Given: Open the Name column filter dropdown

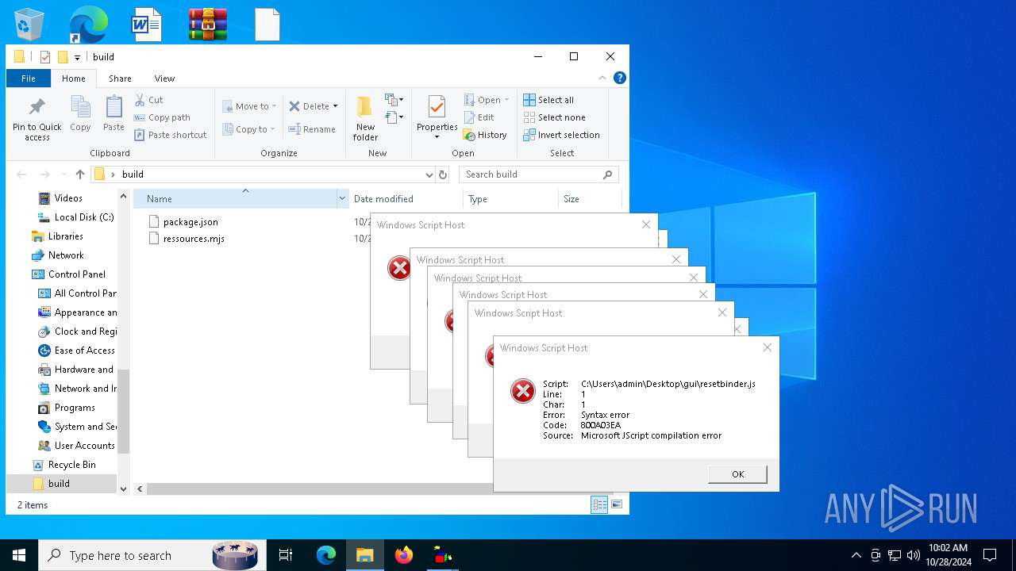Looking at the screenshot, I should (343, 198).
